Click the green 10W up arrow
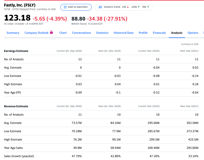 point(139,7)
